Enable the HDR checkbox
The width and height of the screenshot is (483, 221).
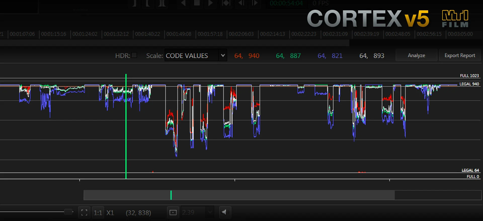(134, 55)
